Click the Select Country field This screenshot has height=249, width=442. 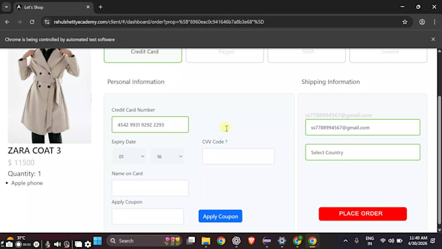(363, 152)
